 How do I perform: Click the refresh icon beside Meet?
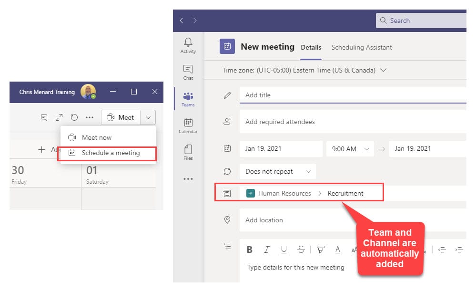click(74, 117)
